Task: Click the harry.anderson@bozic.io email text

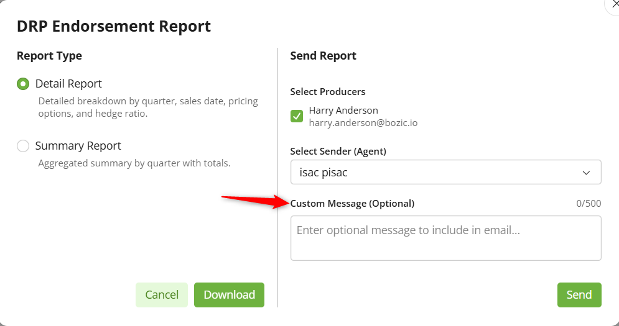Action: (363, 123)
